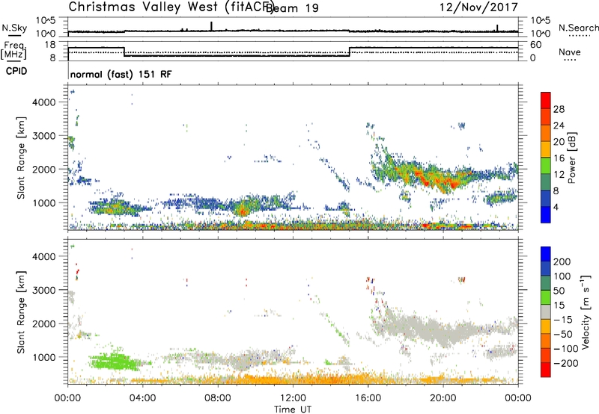This screenshot has width=599, height=414.
Task: Click the 04:00 time tick label
Action: (142, 398)
